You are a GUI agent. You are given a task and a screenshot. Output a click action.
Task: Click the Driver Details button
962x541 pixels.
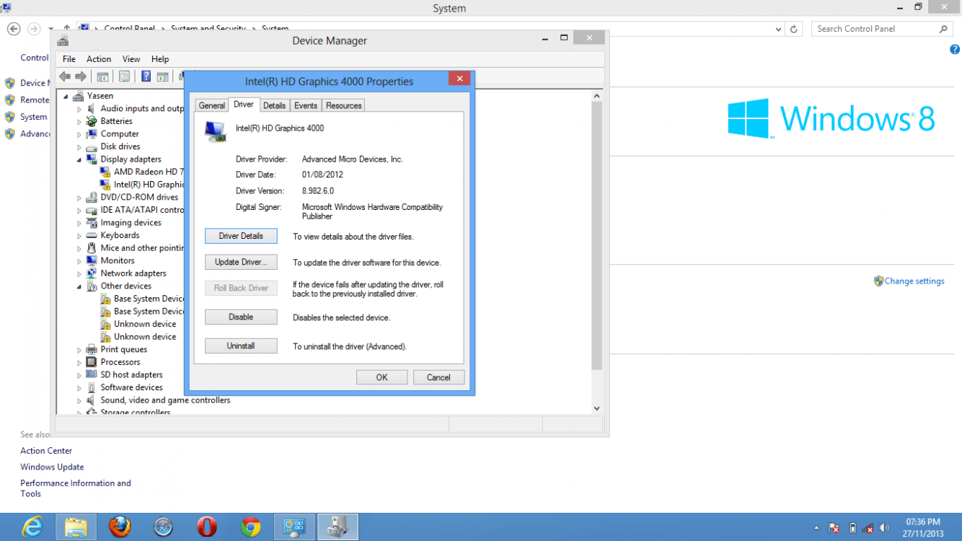pyautogui.click(x=241, y=236)
